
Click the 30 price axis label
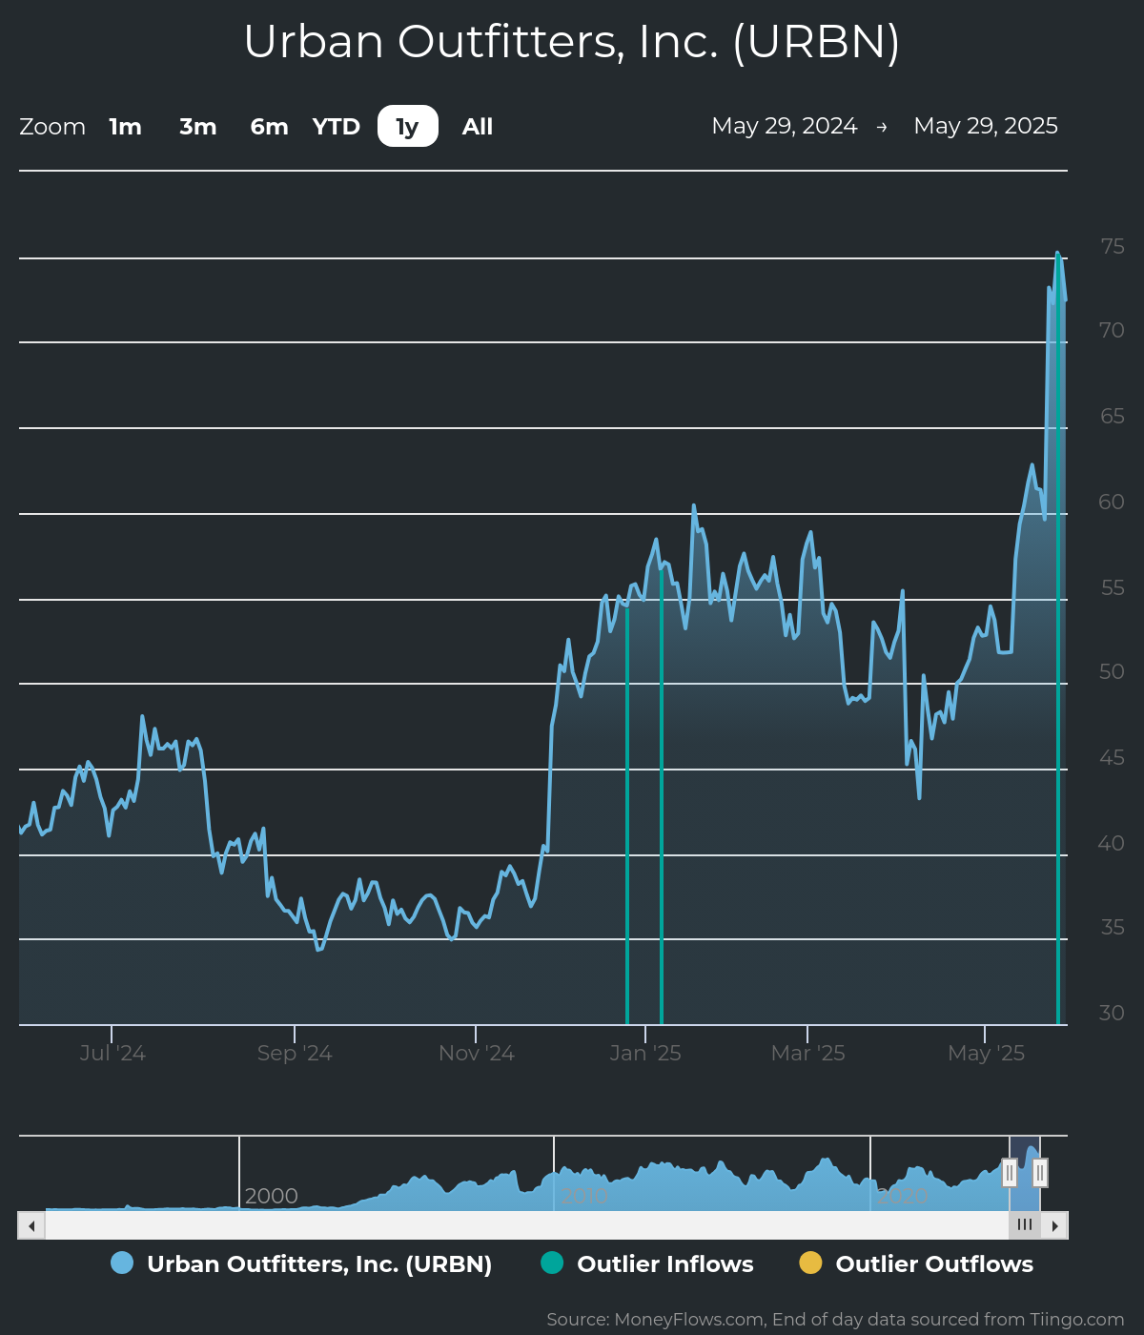click(x=1112, y=1013)
